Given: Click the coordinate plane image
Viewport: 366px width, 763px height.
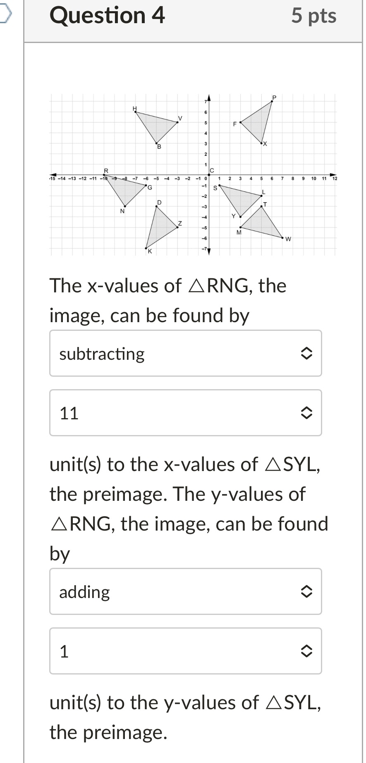Looking at the screenshot, I should 193,174.
